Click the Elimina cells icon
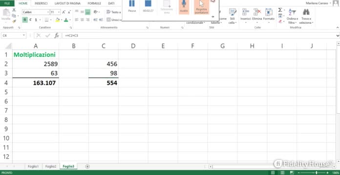The height and width of the screenshot is (175, 340). [x=257, y=12]
